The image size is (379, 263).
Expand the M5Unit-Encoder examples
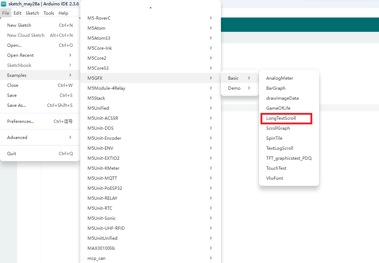coord(150,138)
